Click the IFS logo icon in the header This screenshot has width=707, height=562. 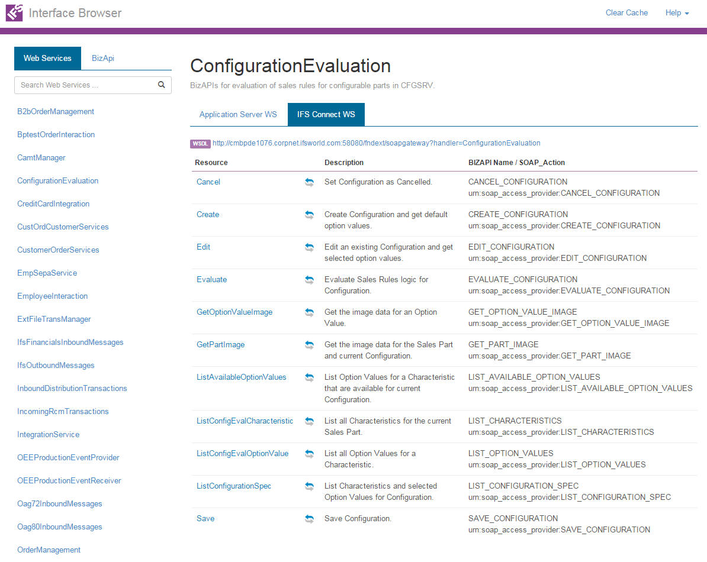pos(14,12)
